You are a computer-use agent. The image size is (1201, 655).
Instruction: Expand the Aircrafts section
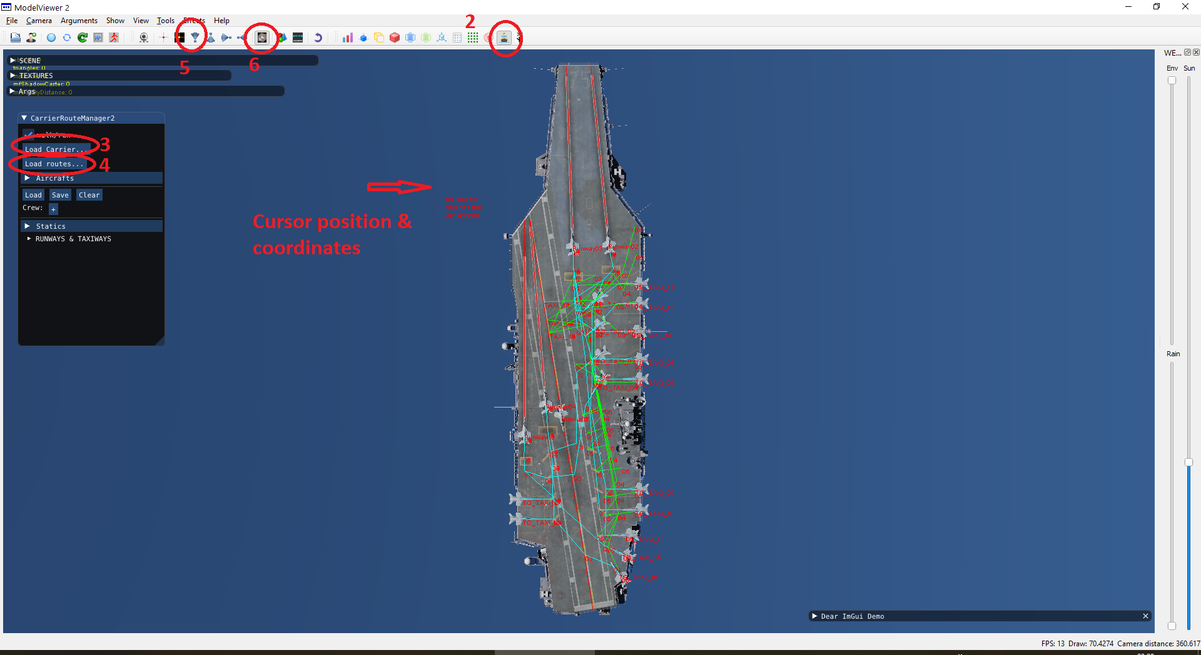pos(92,178)
